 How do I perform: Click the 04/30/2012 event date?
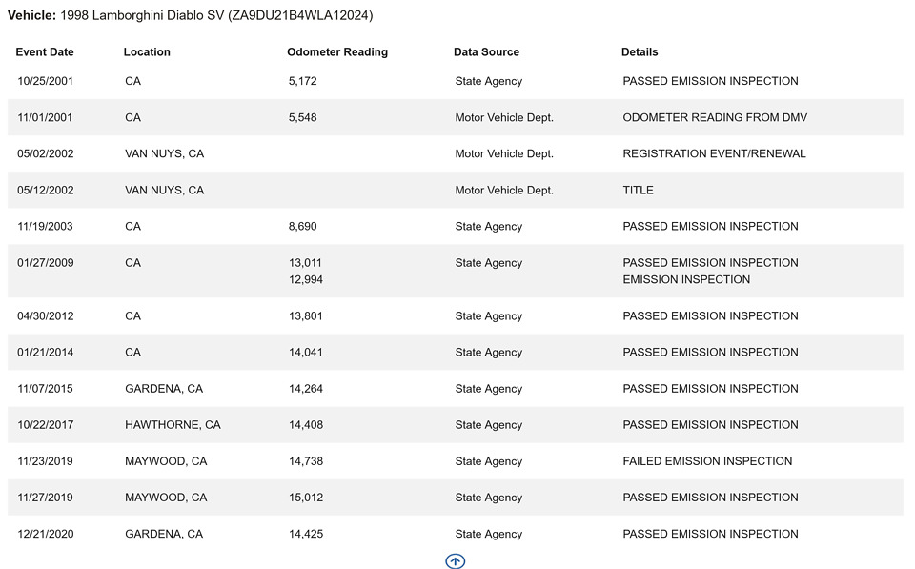coord(46,316)
